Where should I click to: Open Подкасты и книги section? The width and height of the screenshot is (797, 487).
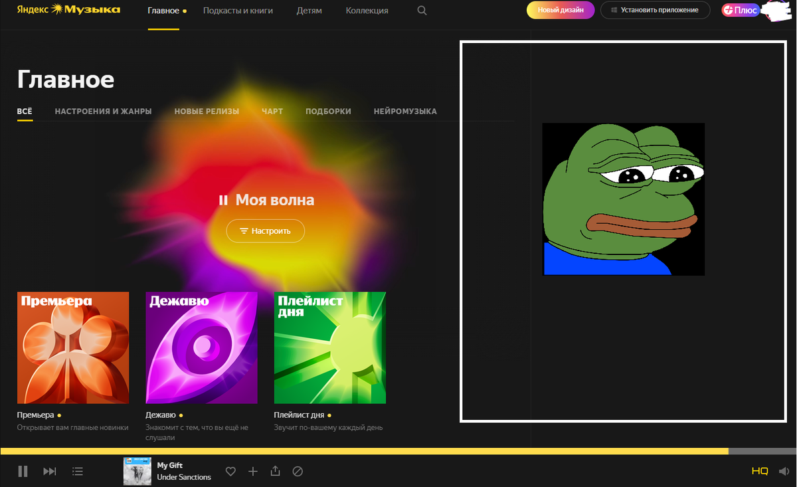[238, 11]
